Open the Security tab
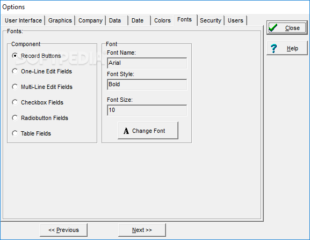Image resolution: width=310 pixels, height=240 pixels. [211, 20]
